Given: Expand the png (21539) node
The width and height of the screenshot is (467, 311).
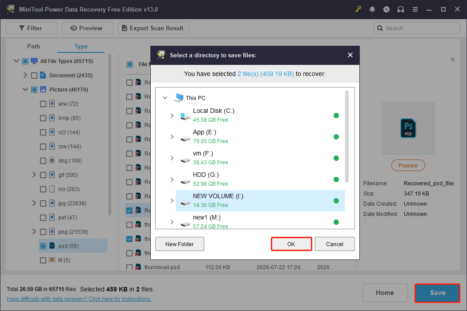Looking at the screenshot, I should tap(34, 231).
